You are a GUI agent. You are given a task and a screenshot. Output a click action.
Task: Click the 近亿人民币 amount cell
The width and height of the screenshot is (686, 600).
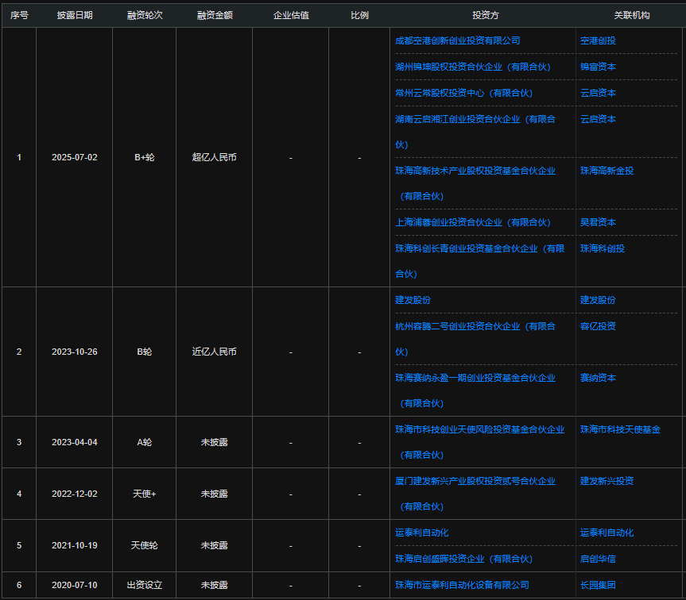point(215,352)
